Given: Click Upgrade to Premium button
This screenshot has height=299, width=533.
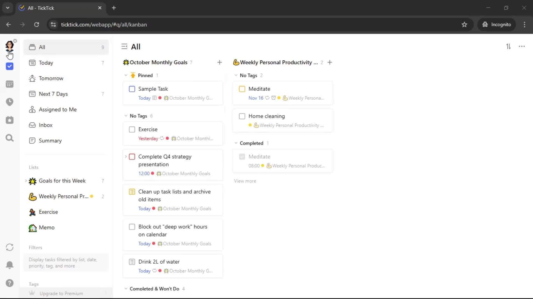Looking at the screenshot, I should click(61, 293).
